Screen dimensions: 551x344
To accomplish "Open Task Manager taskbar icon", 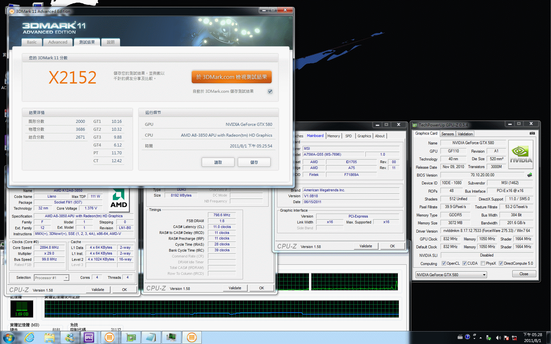I will 172,337.
